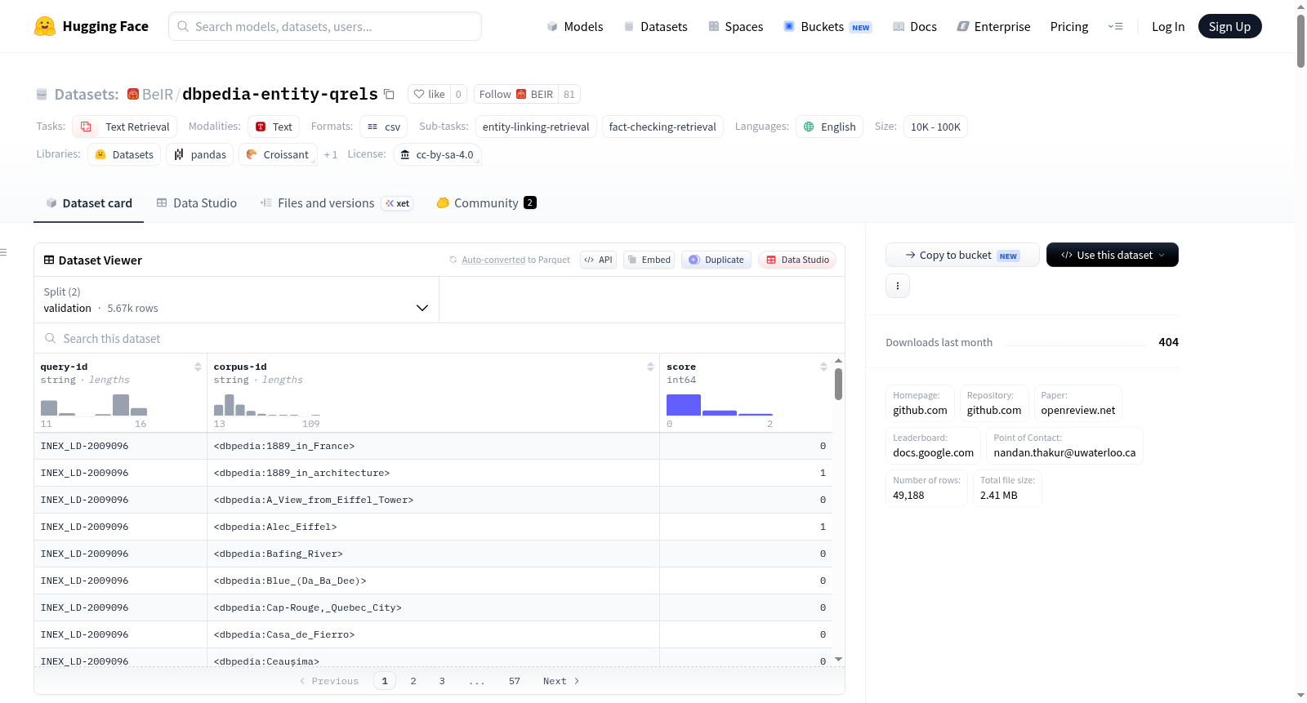Expand the +1 more libraries
This screenshot has width=1307, height=703.
330,154
